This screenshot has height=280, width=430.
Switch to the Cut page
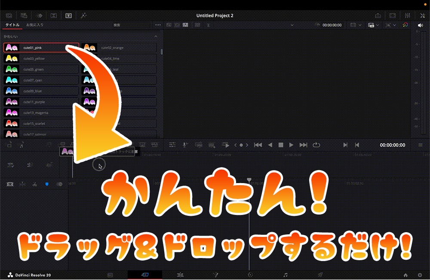pyautogui.click(x=145, y=274)
